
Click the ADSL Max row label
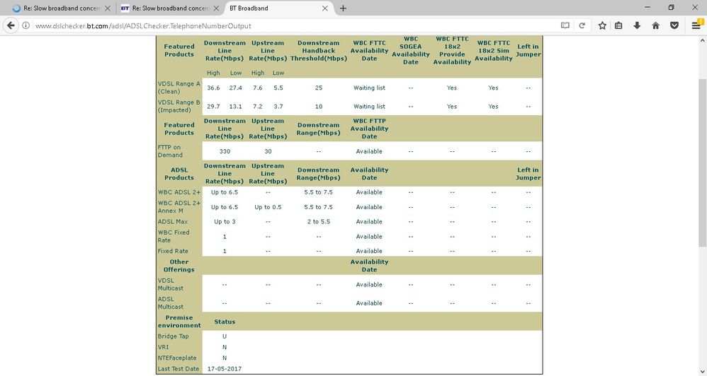tap(173, 222)
